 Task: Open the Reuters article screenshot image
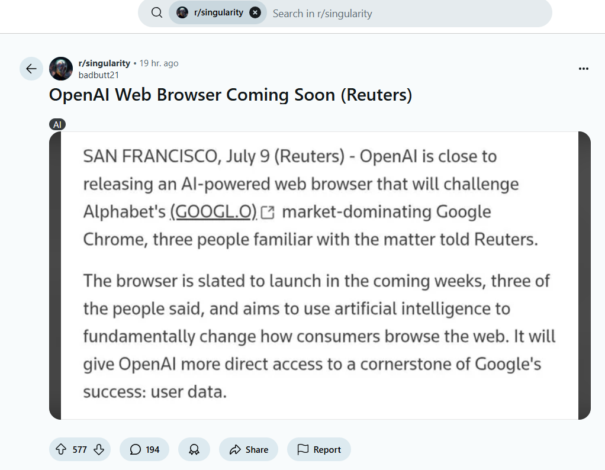point(318,274)
